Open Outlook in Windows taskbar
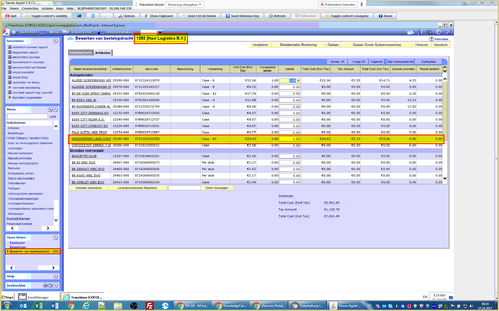The height and width of the screenshot is (311, 499). [x=23, y=306]
